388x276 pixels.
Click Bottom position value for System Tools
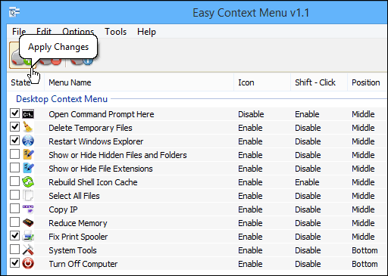coord(365,250)
